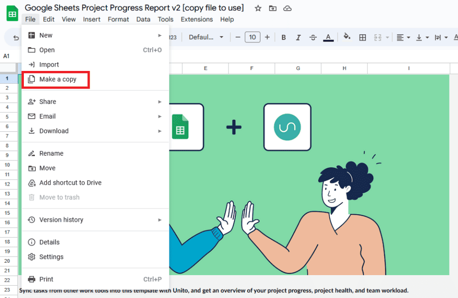Toggle bold formatting
Screen dimensions: 458x298
tap(283, 37)
